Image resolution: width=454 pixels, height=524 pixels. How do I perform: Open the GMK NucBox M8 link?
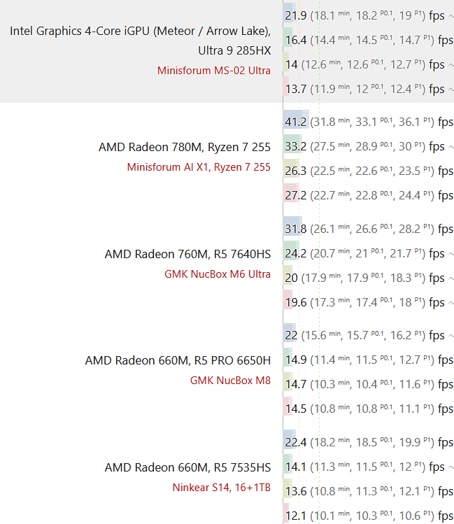[230, 381]
